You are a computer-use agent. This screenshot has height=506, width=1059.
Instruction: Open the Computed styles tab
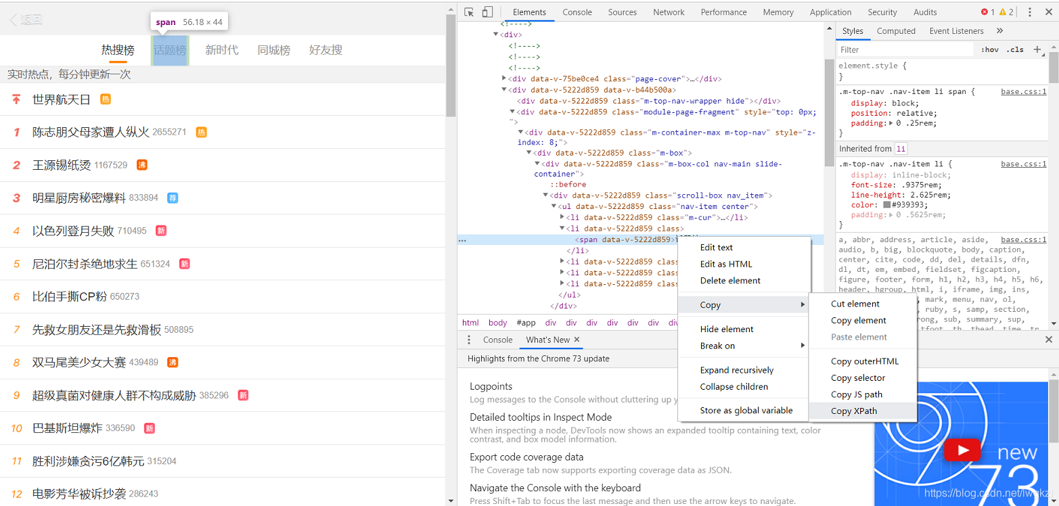point(896,30)
